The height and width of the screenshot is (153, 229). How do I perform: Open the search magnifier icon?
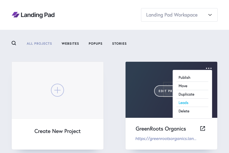tap(14, 43)
